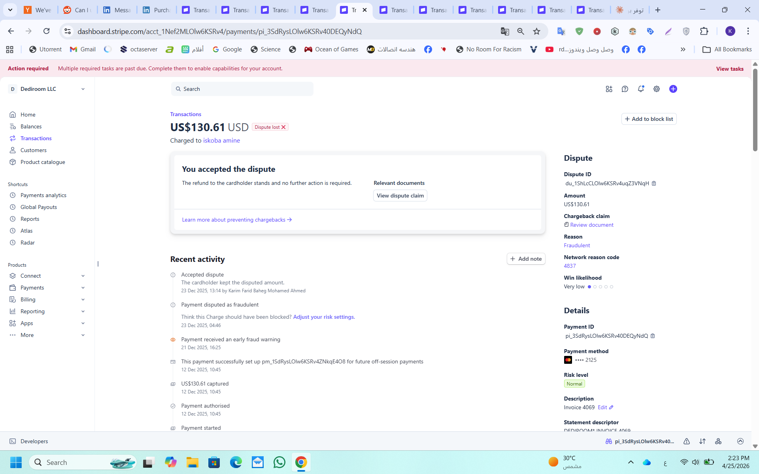Open the Stripe help question mark icon
The width and height of the screenshot is (759, 474).
[x=625, y=89]
